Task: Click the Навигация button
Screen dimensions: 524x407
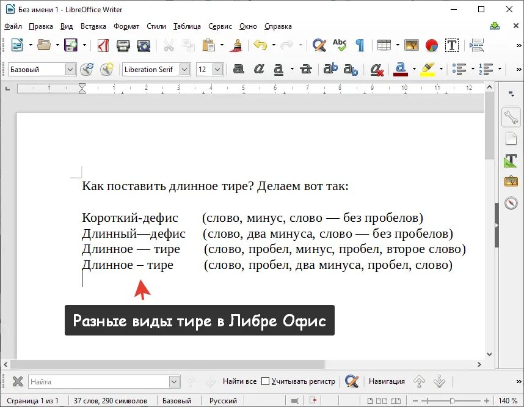Action: (x=387, y=381)
